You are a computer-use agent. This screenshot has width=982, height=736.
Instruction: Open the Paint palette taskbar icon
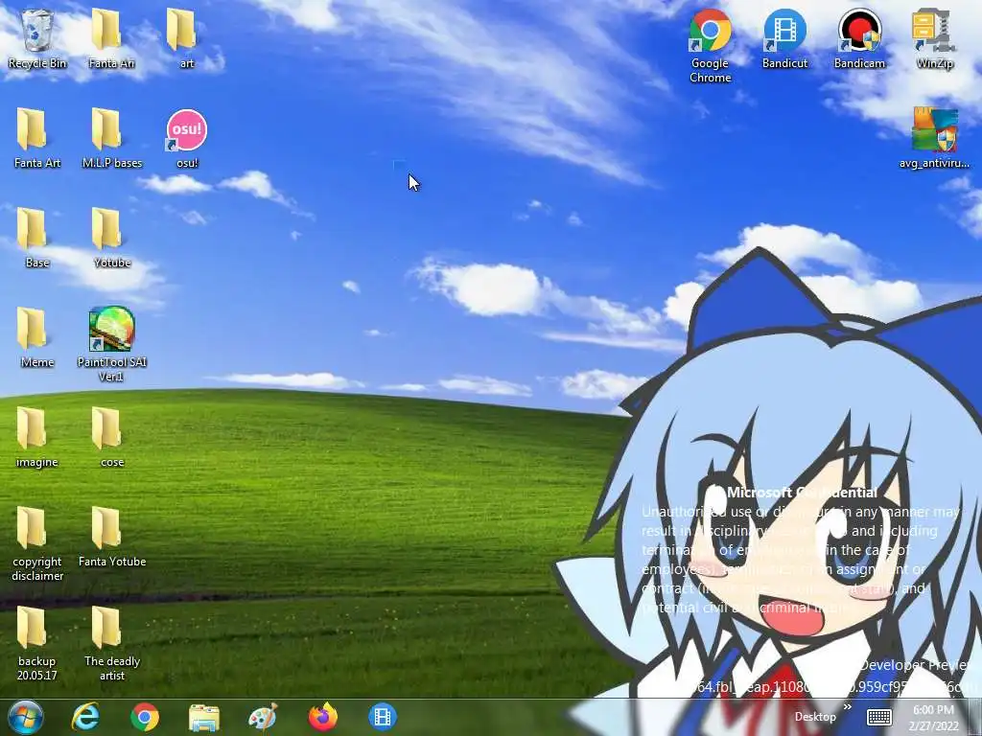[x=263, y=717]
